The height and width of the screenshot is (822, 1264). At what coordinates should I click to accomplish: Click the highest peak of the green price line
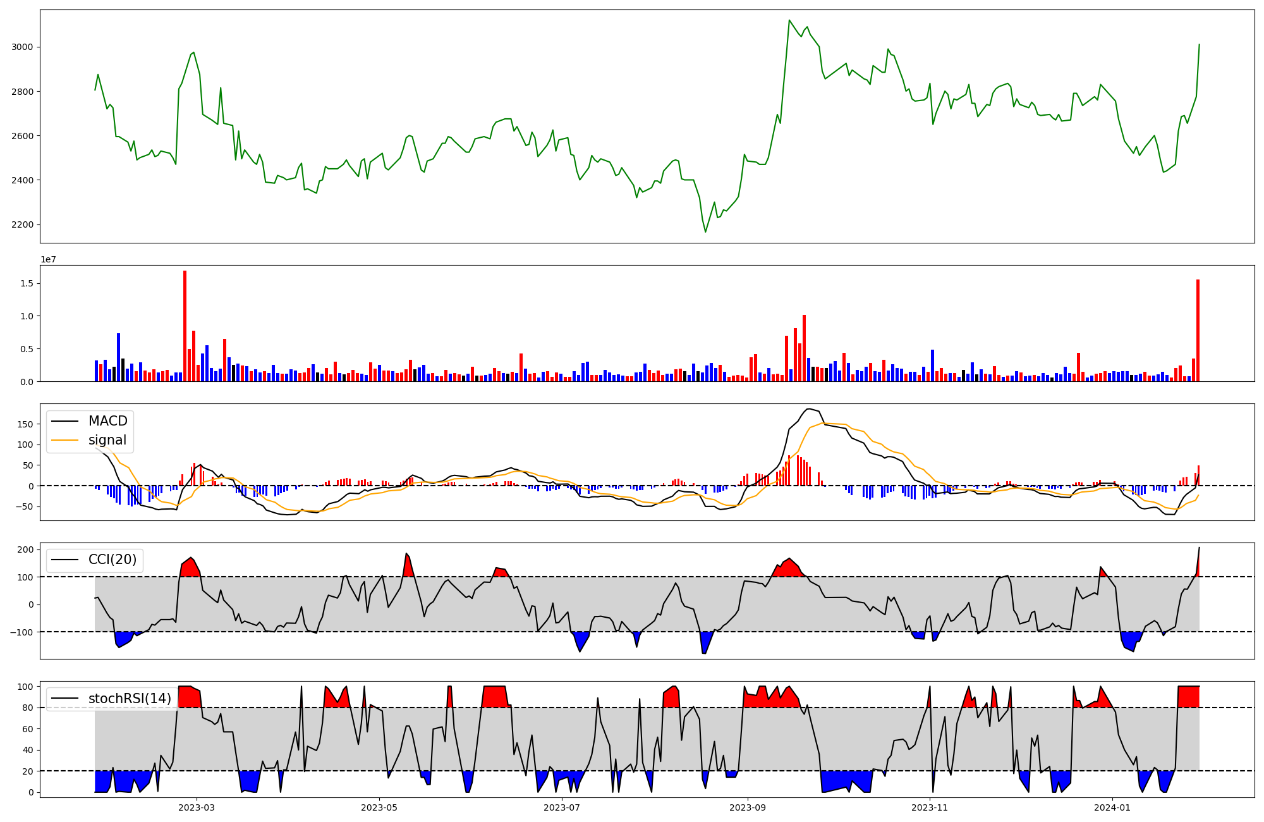(789, 20)
